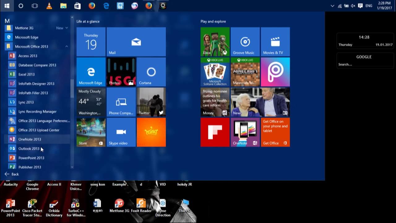
Task: Open PowerPoint 2013 from the app list
Action: 37,158
